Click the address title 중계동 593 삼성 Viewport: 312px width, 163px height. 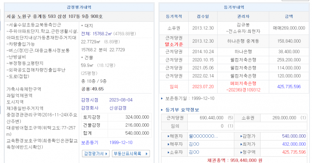tap(55, 16)
